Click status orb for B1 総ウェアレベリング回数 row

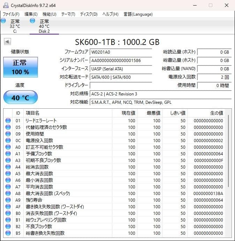tap(8, 220)
